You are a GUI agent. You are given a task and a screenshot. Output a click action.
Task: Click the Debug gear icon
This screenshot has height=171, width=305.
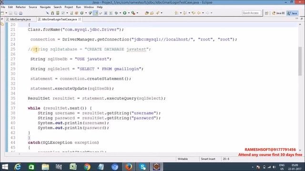coord(116,13)
